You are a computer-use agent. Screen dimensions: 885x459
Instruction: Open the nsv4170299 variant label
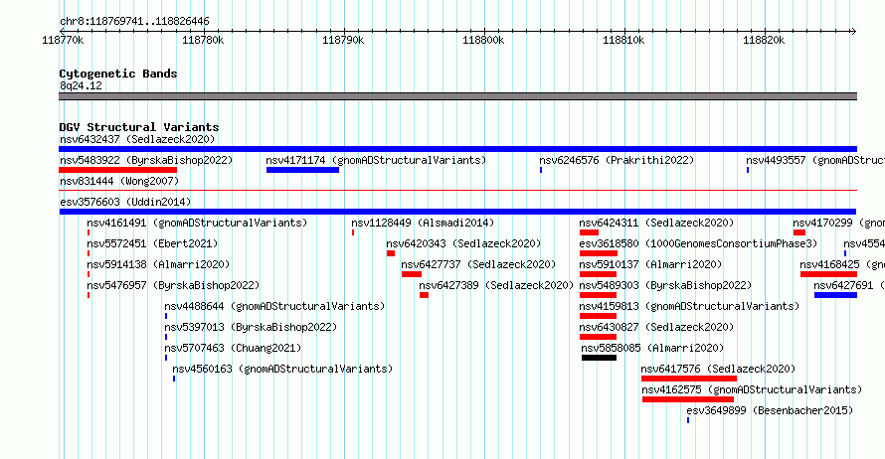tap(838, 223)
